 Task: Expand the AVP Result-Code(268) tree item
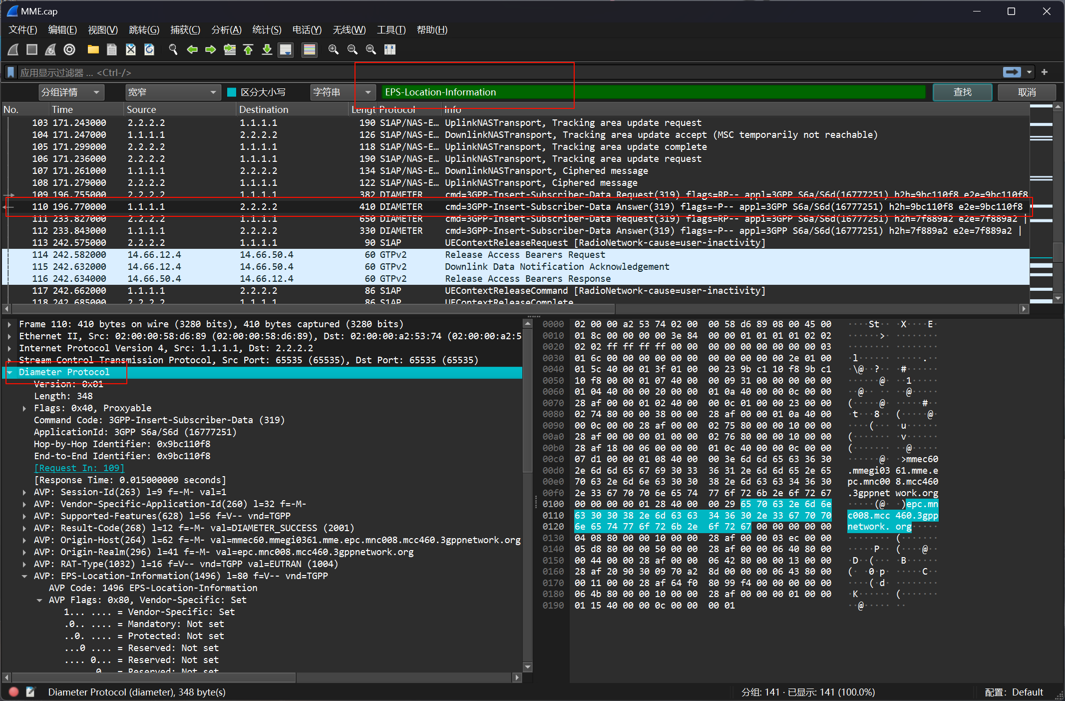pos(24,528)
